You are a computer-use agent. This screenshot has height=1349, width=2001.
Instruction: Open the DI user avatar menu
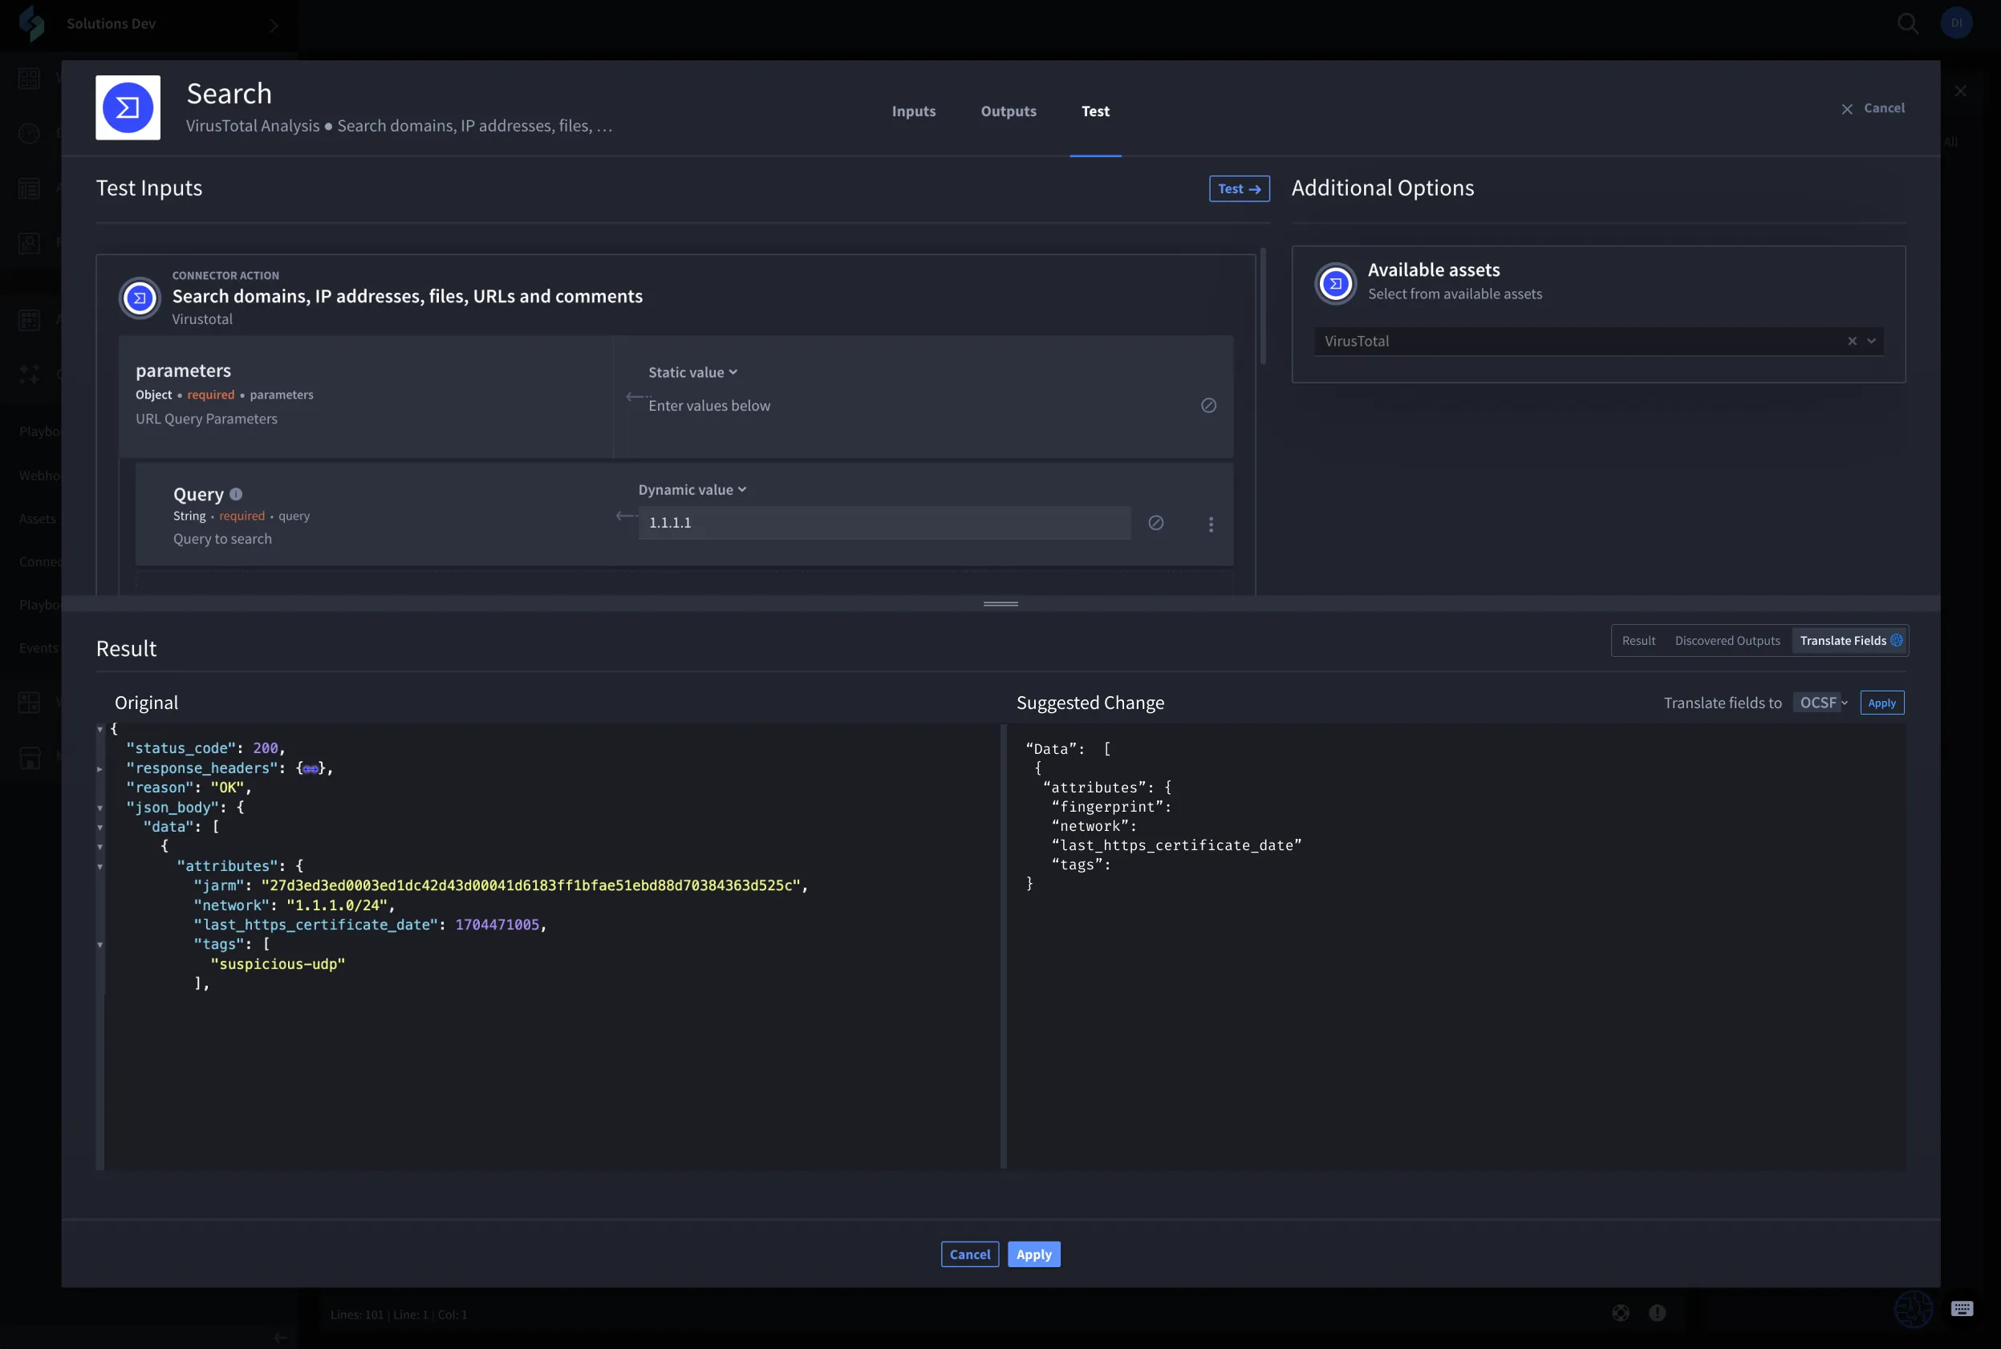click(1956, 23)
